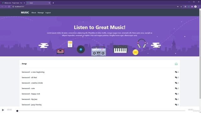Click comments icon for all that
Viewport: 201px width, 113px height.
(176, 78)
